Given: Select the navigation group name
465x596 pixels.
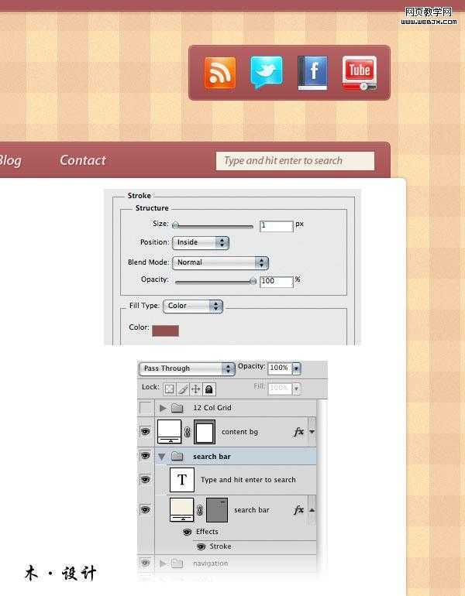Looking at the screenshot, I should [x=211, y=563].
